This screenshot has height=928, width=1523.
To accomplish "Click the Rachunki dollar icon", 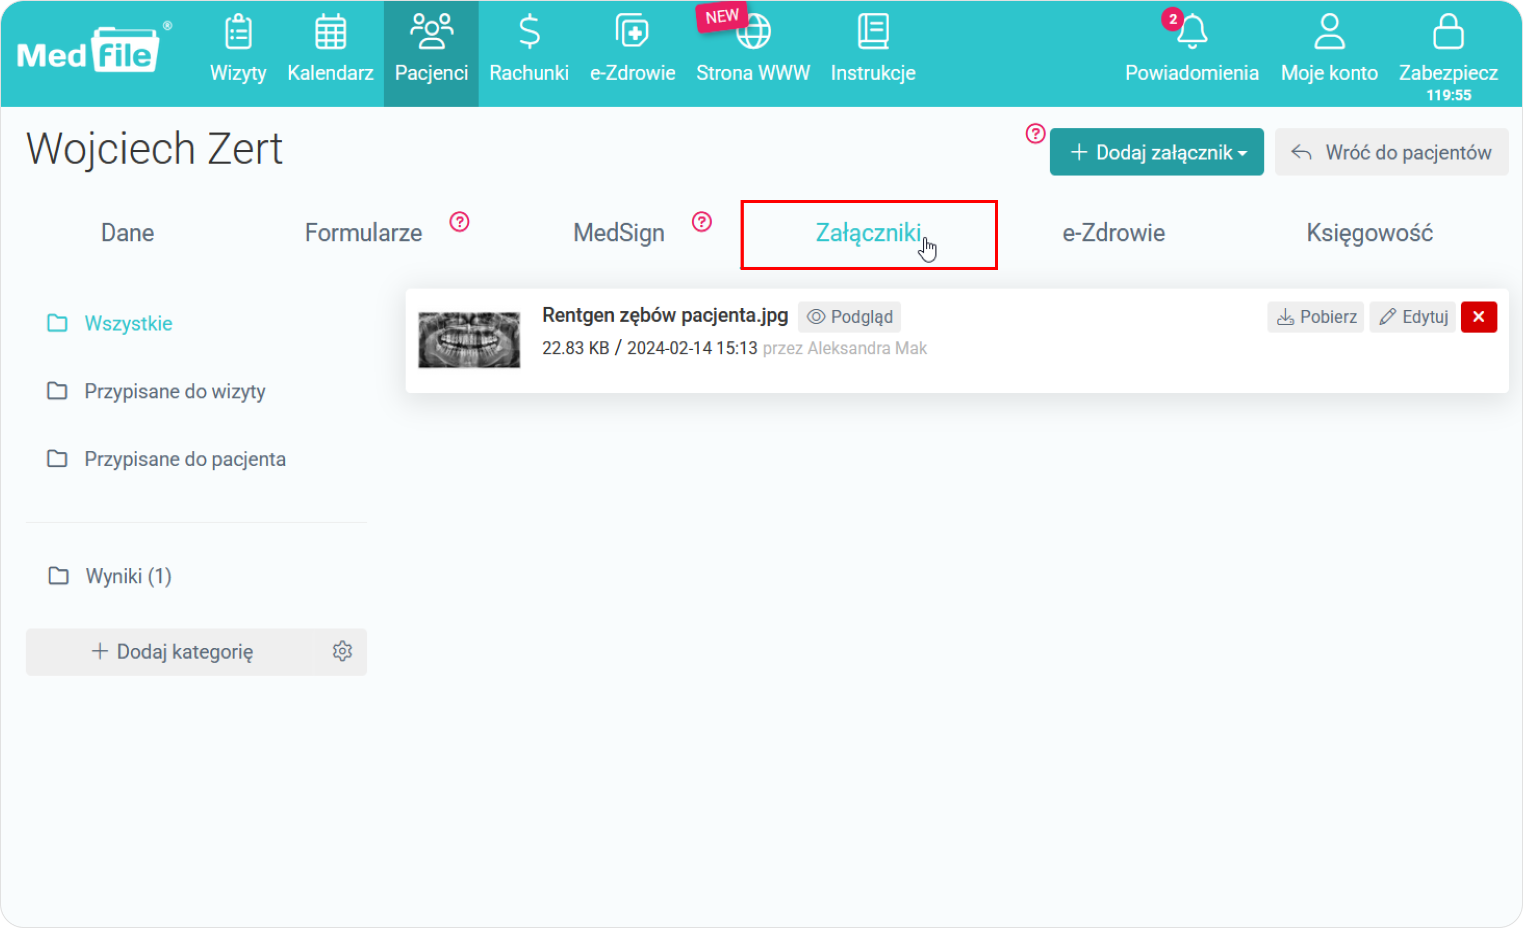I will click(x=528, y=32).
